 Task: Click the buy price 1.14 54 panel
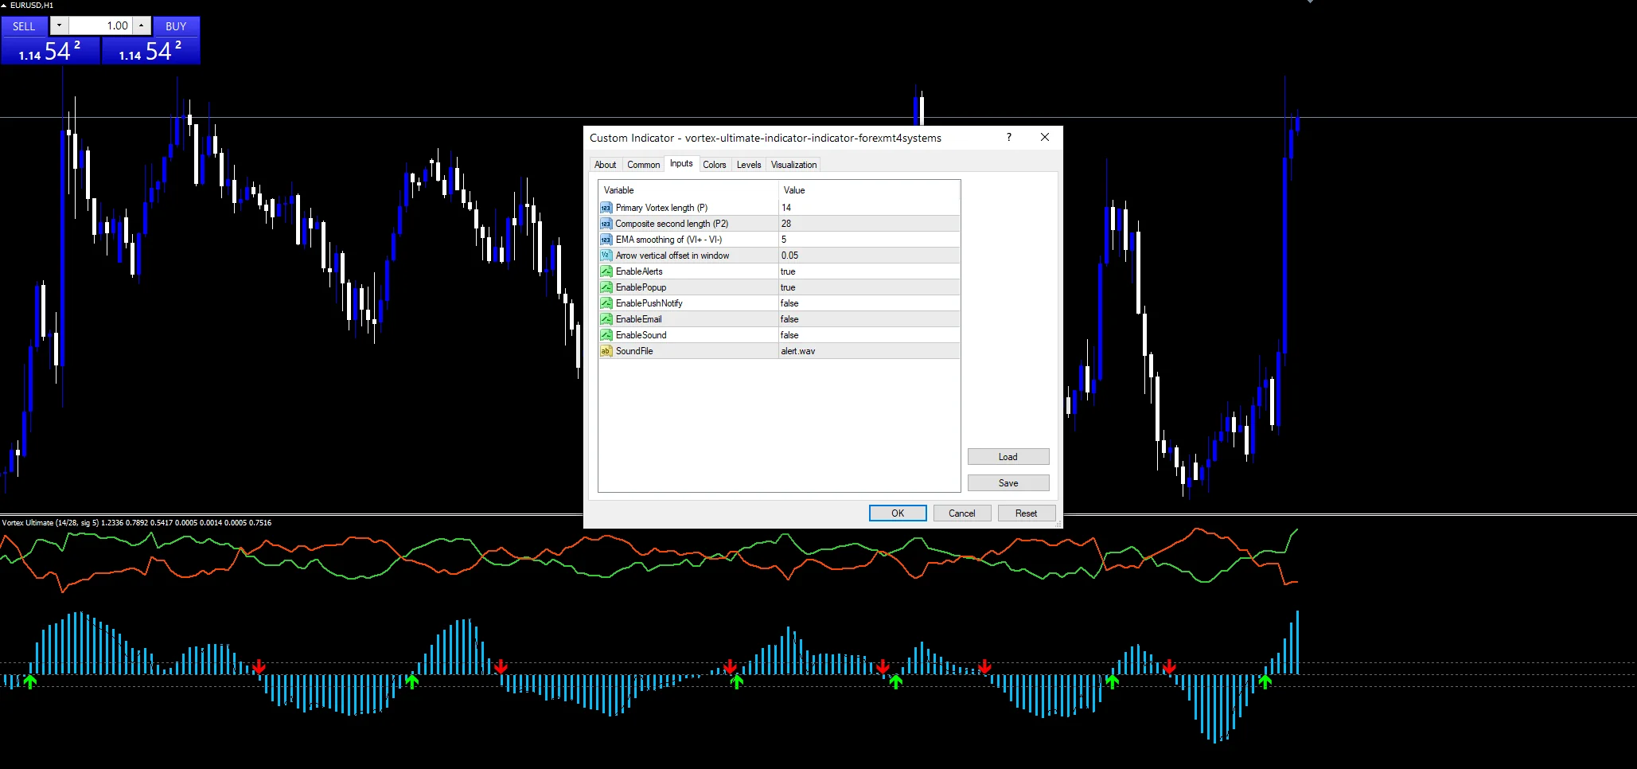pos(150,51)
